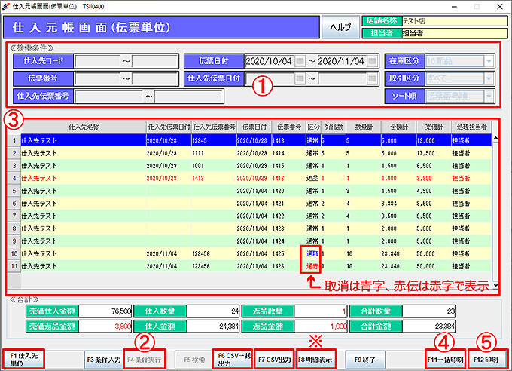Click the 伝票日付 start field showing 2020/10/04
This screenshot has width=512, height=371.
click(270, 61)
